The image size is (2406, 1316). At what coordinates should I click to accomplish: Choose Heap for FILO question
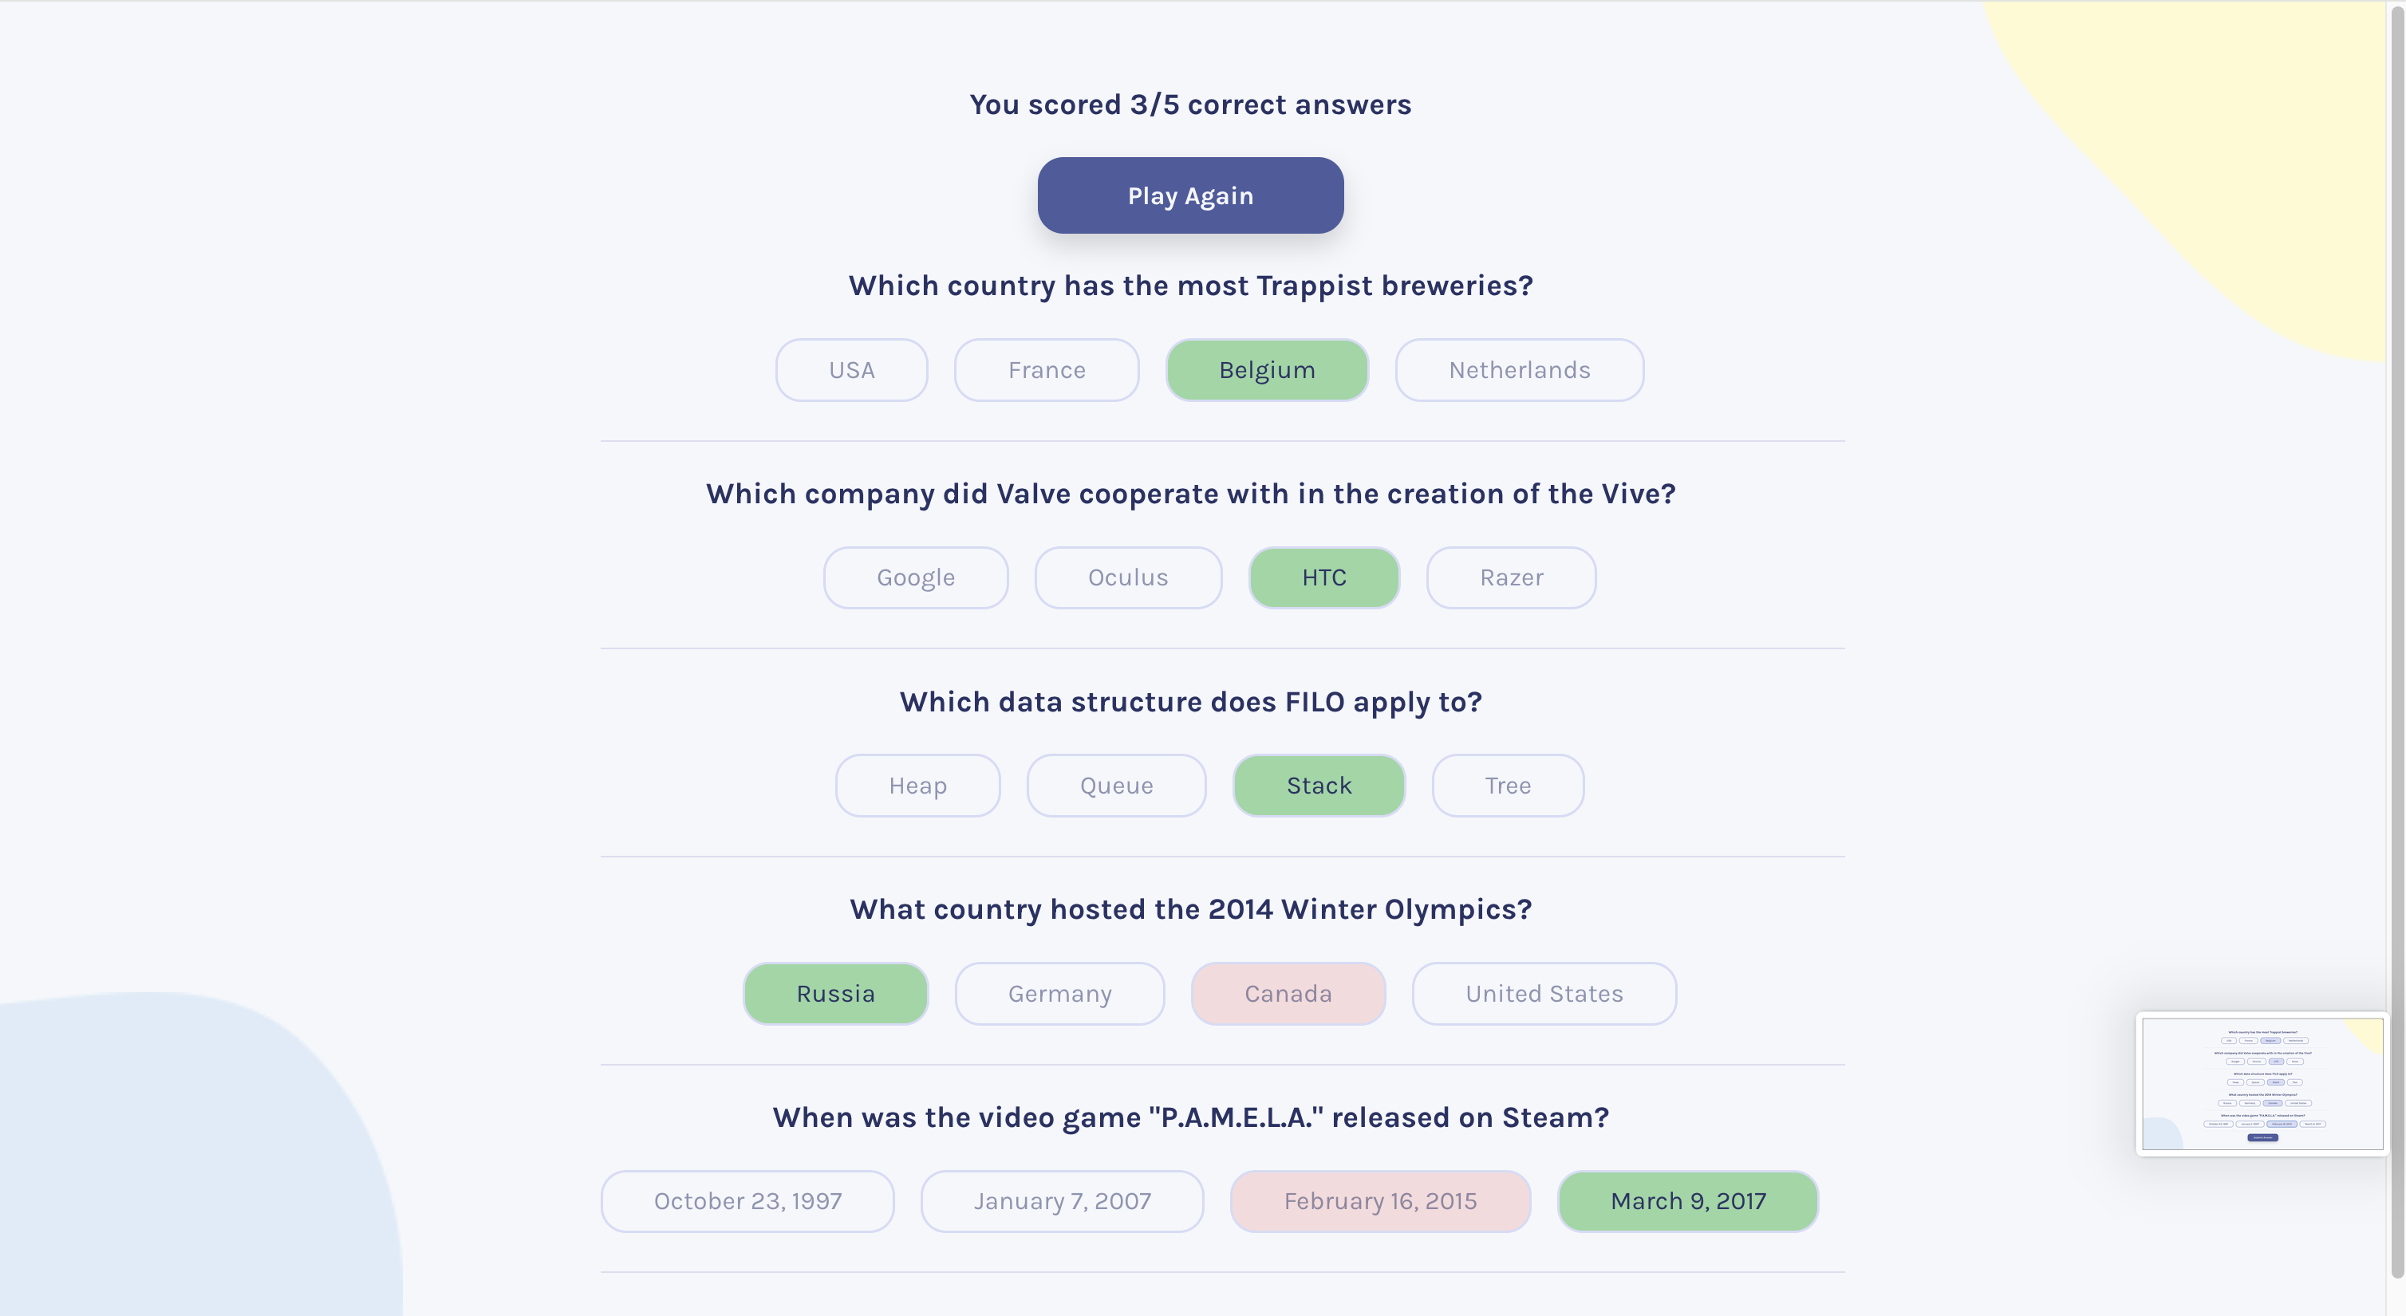917,786
